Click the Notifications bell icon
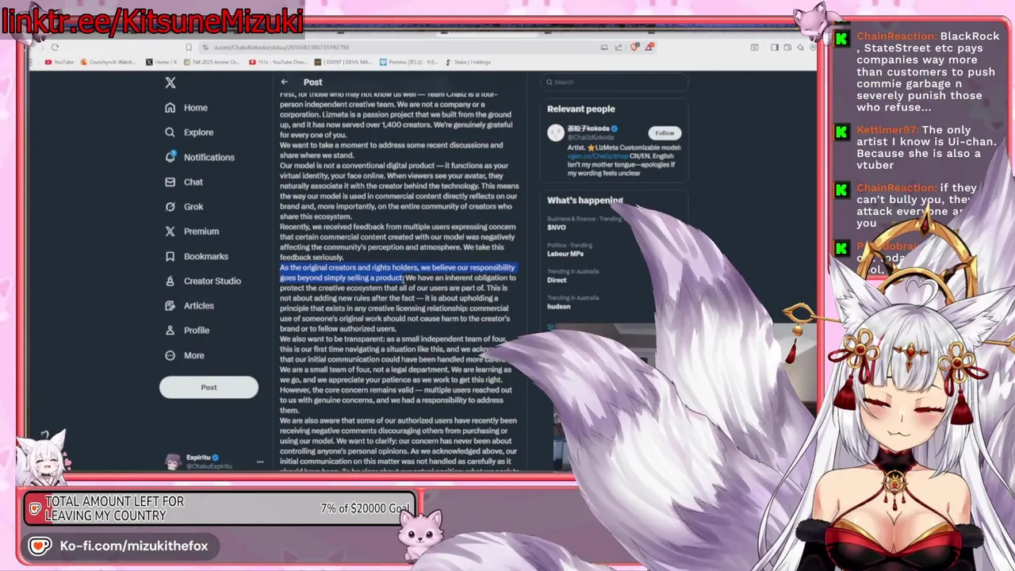 click(x=170, y=157)
